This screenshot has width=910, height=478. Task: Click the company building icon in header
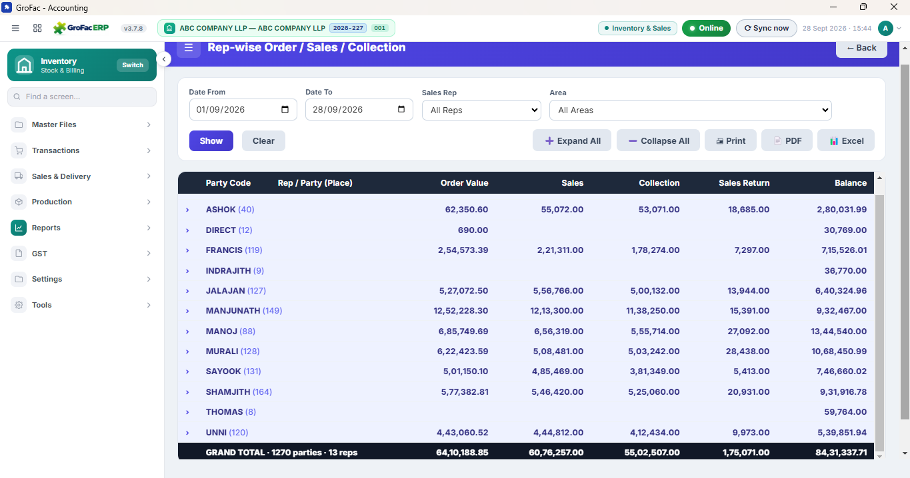[169, 28]
